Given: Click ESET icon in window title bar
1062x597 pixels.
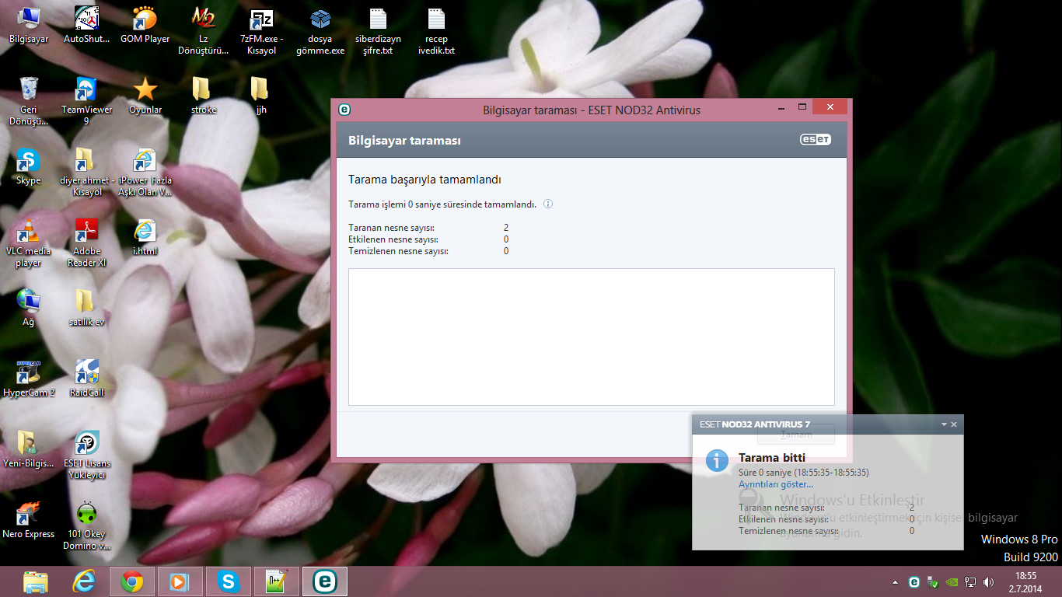Looking at the screenshot, I should tap(344, 110).
